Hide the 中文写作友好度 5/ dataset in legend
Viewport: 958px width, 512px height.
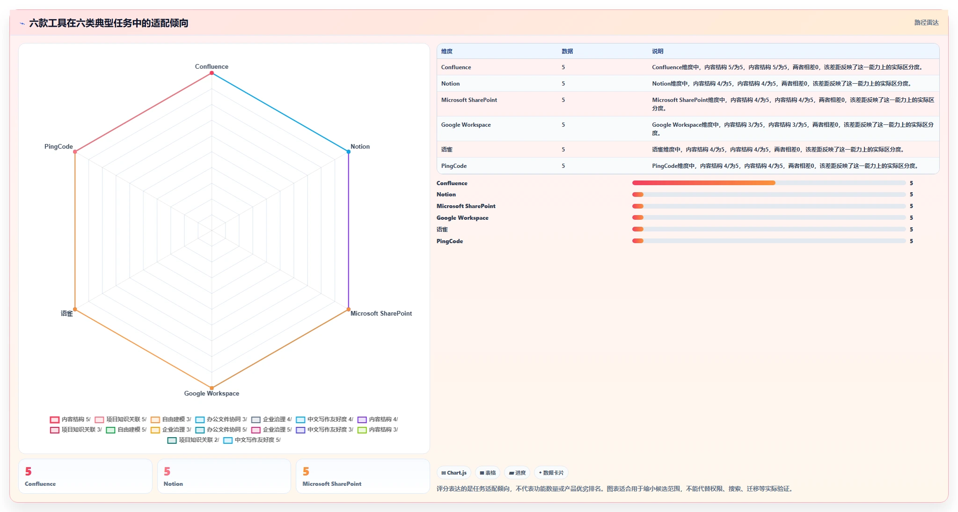(252, 440)
